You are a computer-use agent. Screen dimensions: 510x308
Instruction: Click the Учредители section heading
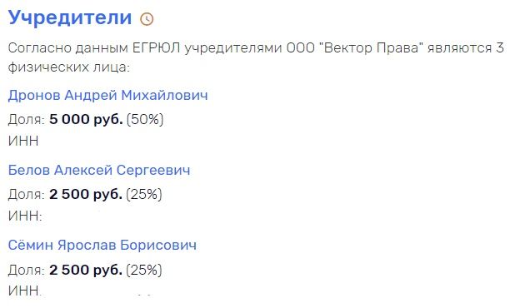pyautogui.click(x=70, y=17)
